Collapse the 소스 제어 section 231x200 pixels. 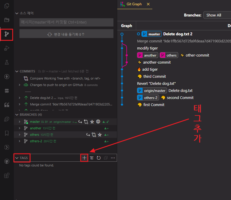pyautogui.click(x=17, y=13)
